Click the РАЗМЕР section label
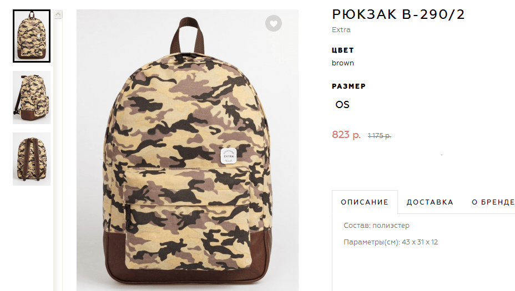515x291 pixels. point(349,86)
